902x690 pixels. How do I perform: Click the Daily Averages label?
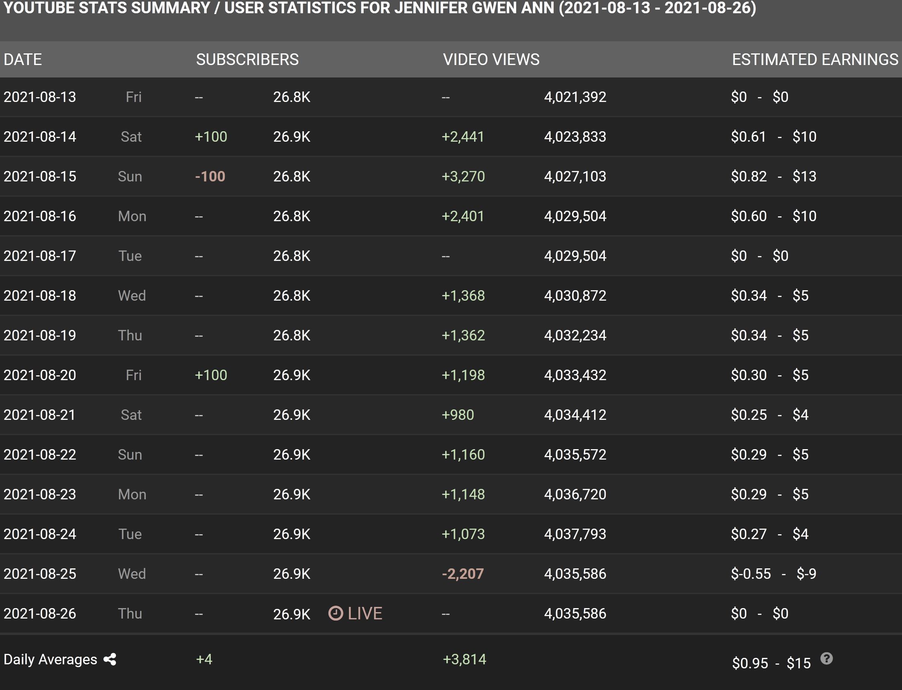(50, 659)
